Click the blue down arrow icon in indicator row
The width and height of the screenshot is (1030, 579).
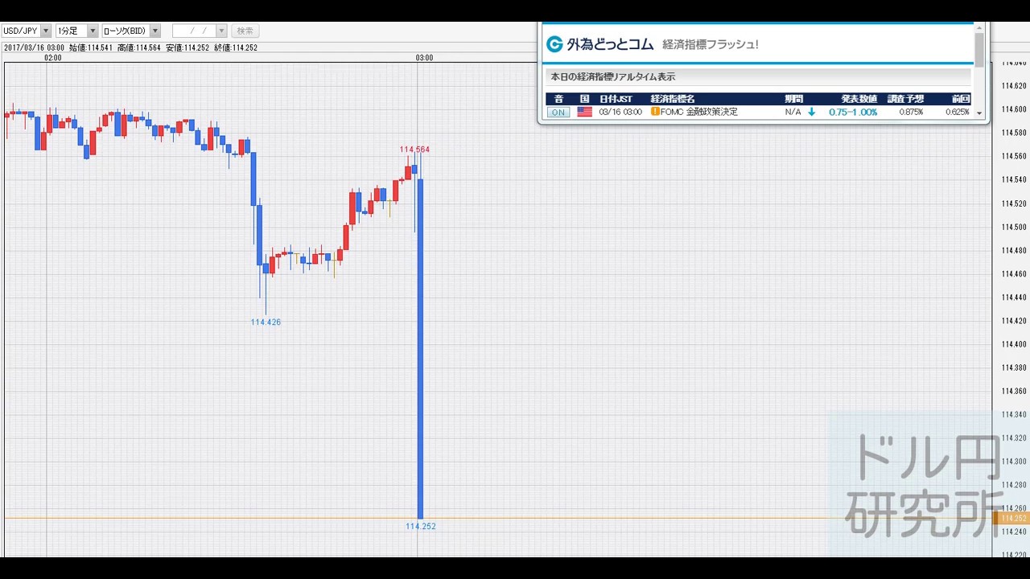[x=811, y=112]
